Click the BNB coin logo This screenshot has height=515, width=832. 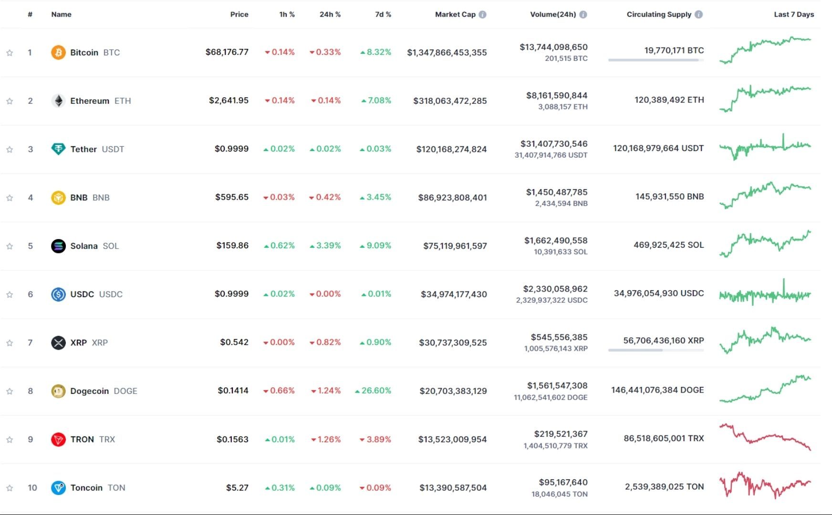(x=58, y=197)
